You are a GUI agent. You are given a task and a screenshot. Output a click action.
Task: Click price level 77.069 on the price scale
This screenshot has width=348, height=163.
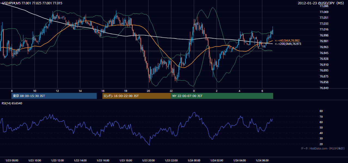click(x=324, y=12)
